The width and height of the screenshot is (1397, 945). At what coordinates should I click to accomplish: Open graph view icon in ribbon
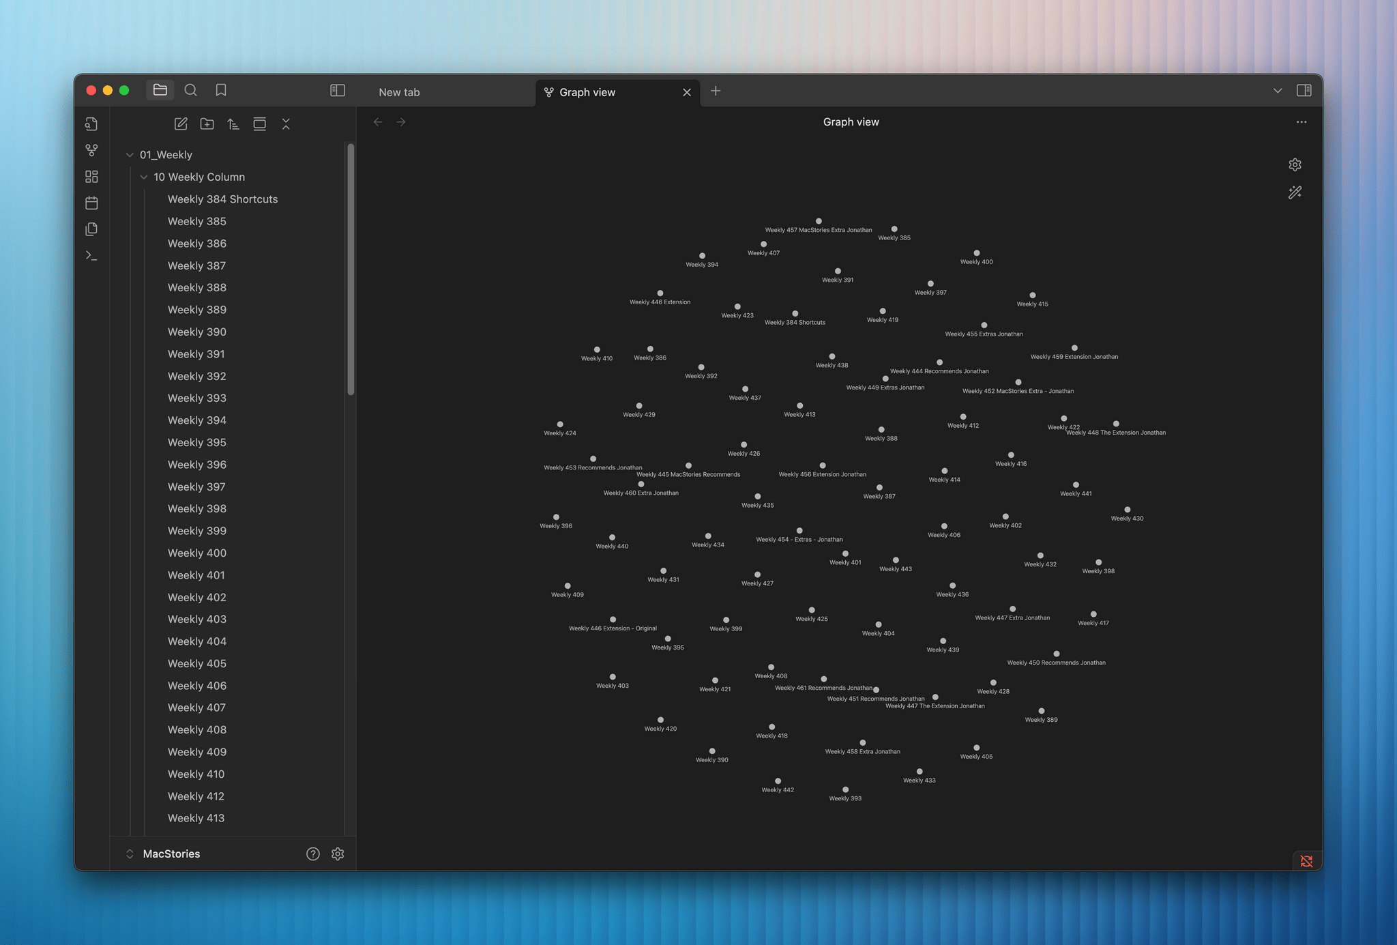click(x=91, y=150)
